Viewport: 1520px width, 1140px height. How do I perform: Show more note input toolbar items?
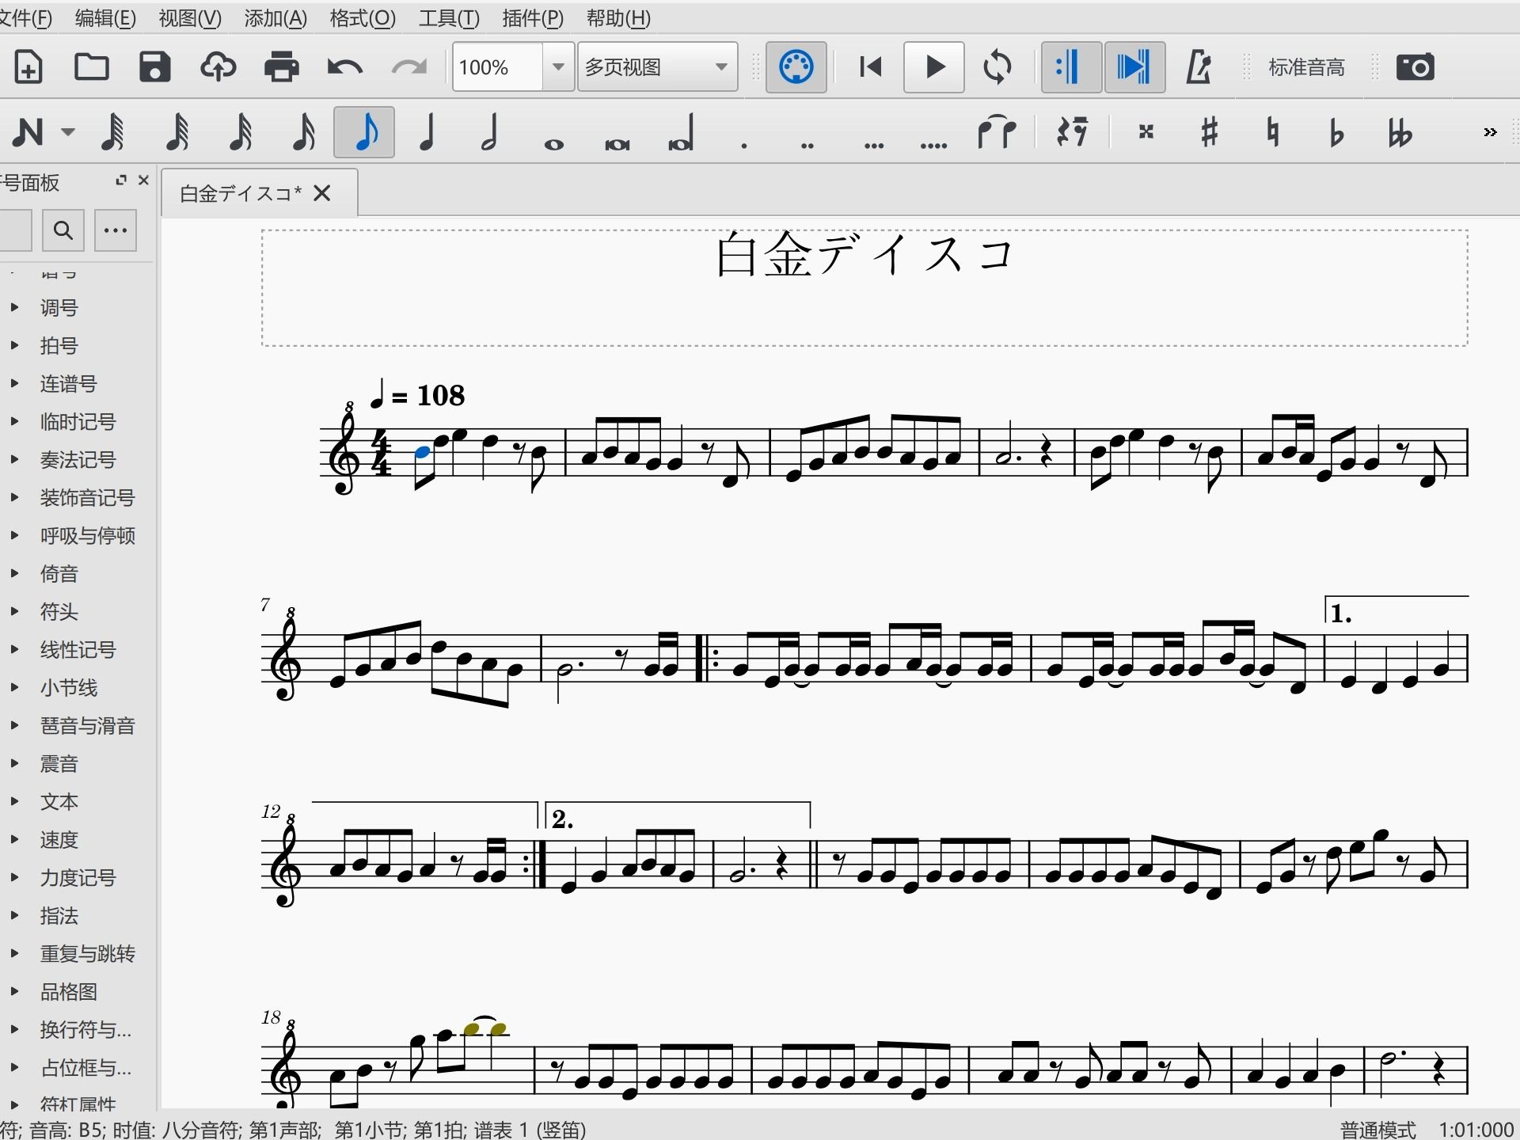(x=1491, y=132)
